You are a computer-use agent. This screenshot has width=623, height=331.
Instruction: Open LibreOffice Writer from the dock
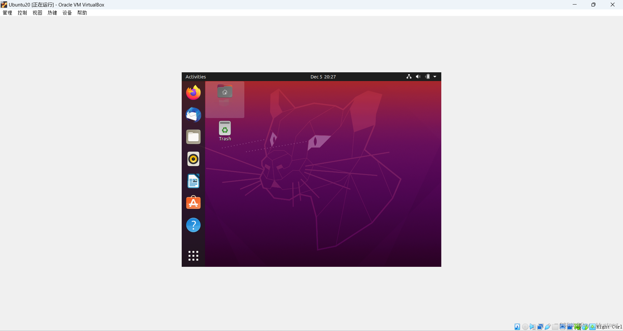[193, 181]
